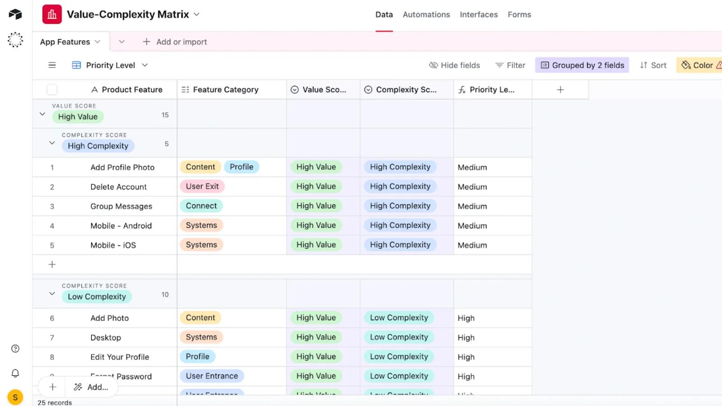Select the Add Photo cell
This screenshot has height=406, width=722.
(109, 318)
